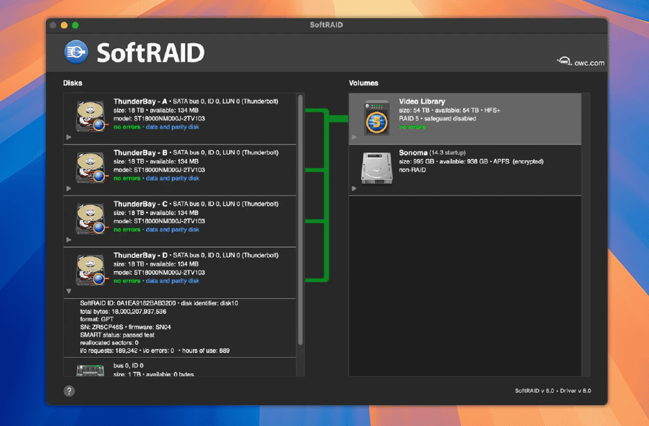649x426 pixels.
Task: Click the partially visible SSD disk icon
Action: 89,369
